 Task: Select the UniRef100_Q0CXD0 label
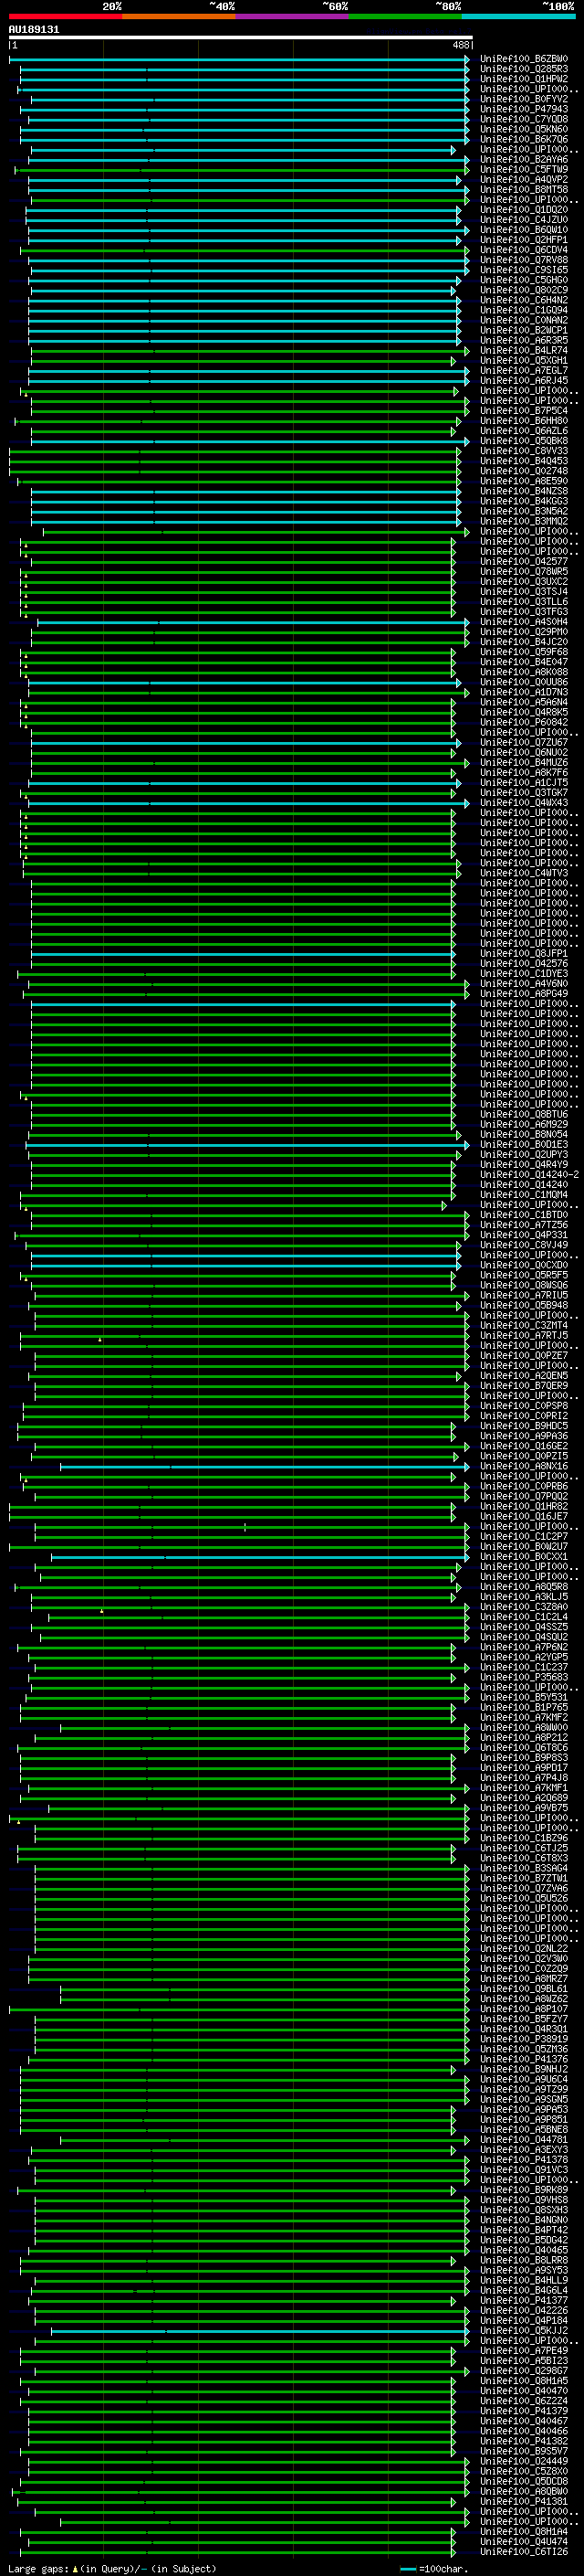523,1265
